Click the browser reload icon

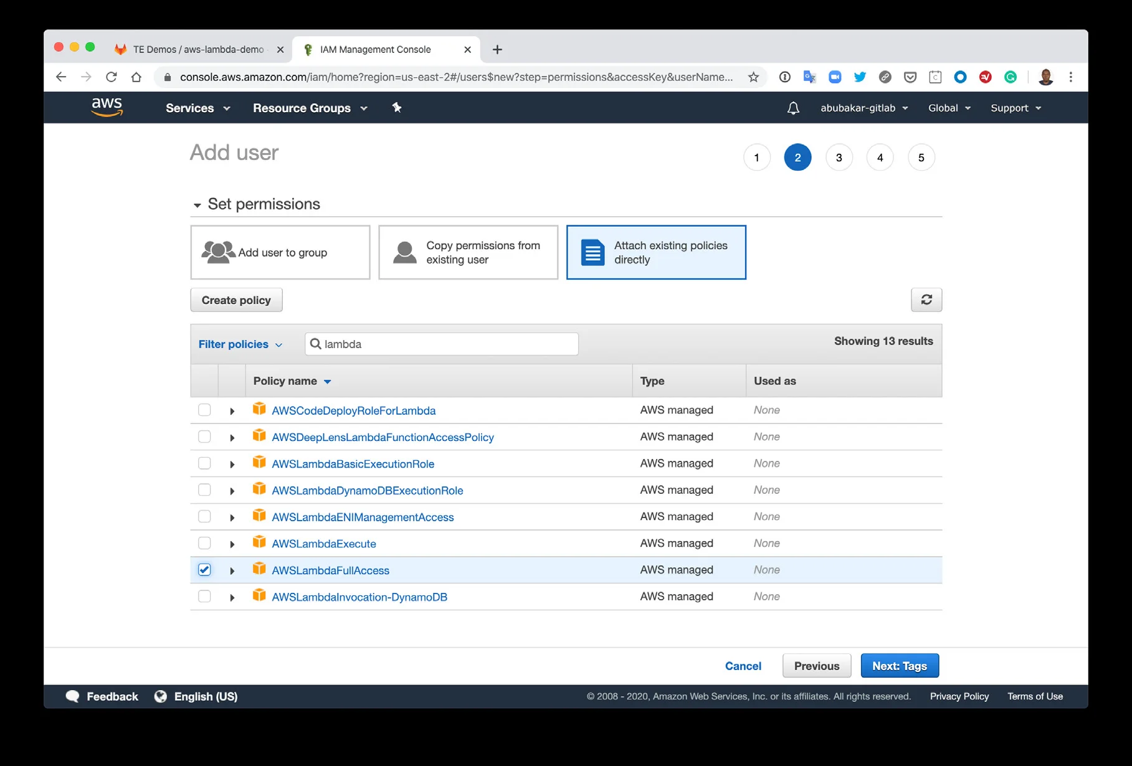(x=112, y=77)
